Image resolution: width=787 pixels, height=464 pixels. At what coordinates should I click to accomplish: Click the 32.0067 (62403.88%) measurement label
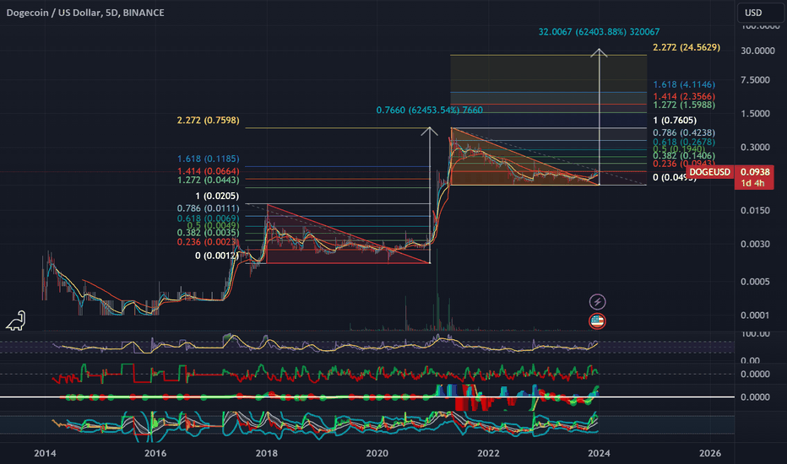[599, 32]
